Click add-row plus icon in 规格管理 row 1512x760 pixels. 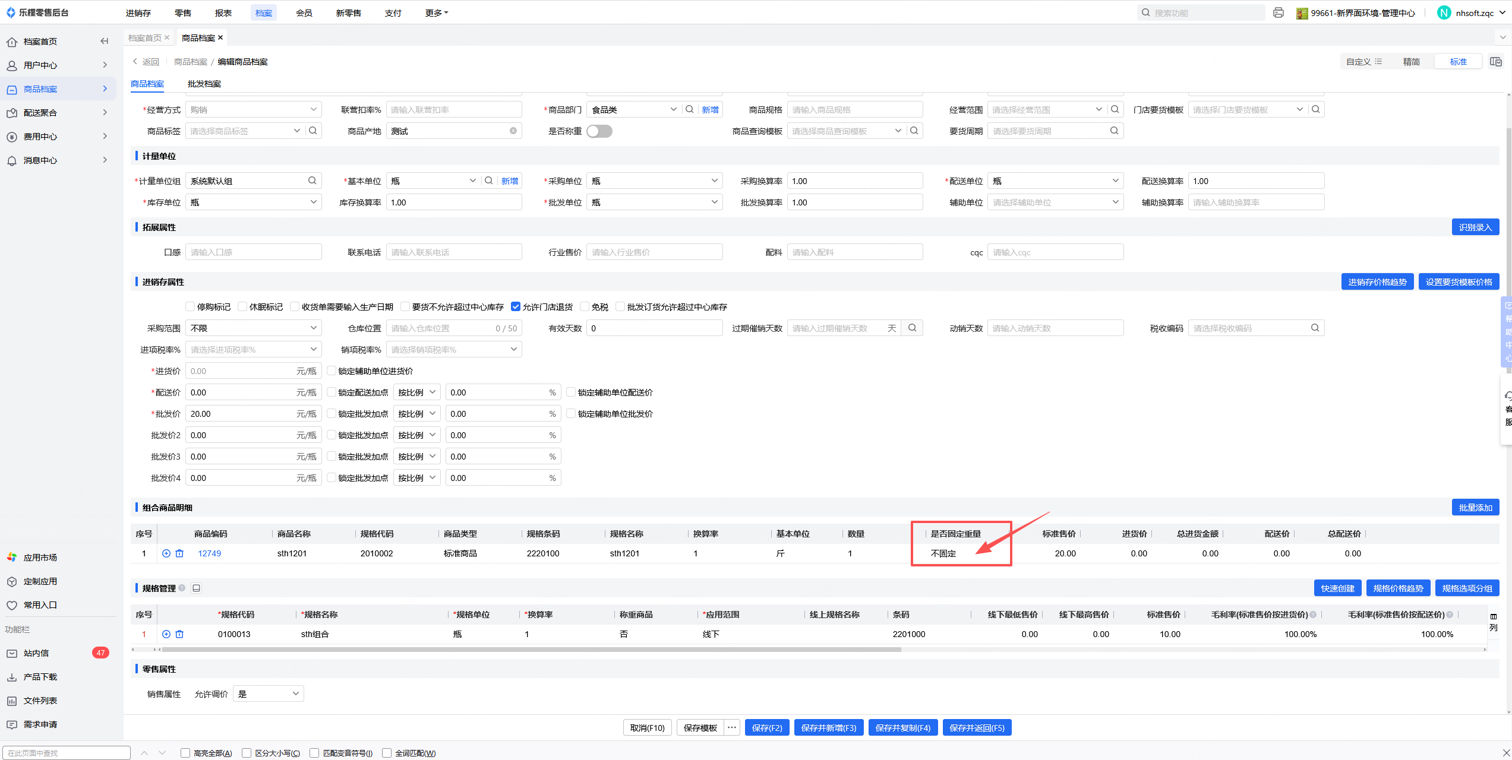point(166,634)
